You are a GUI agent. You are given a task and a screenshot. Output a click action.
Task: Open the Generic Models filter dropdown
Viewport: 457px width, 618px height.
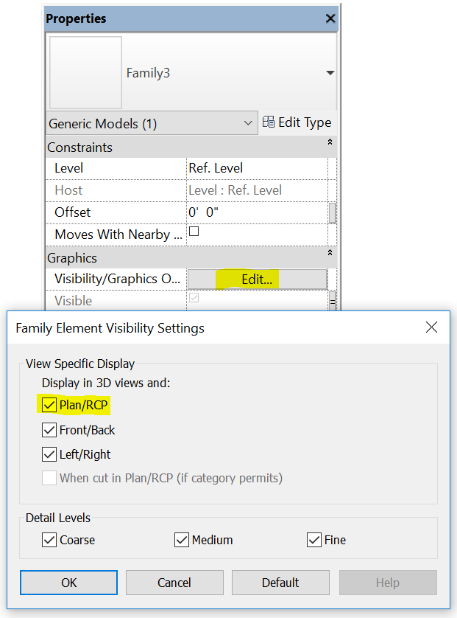point(249,122)
